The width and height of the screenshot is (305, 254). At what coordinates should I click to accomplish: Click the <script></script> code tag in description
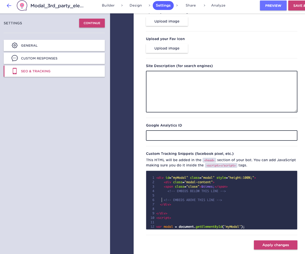pyautogui.click(x=221, y=165)
